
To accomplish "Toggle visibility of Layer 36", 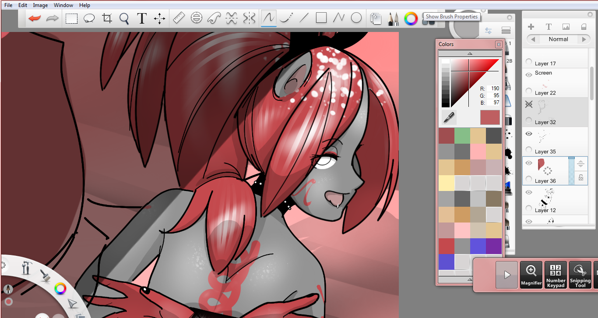I will pos(529,163).
